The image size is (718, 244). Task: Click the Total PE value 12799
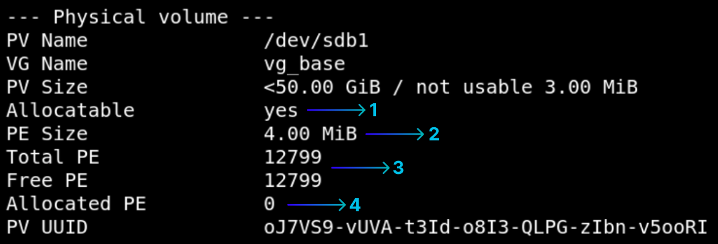click(x=293, y=157)
